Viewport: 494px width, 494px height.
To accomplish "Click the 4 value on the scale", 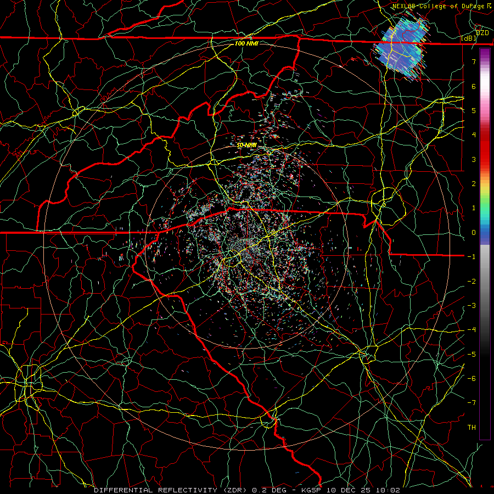I will tap(474, 134).
